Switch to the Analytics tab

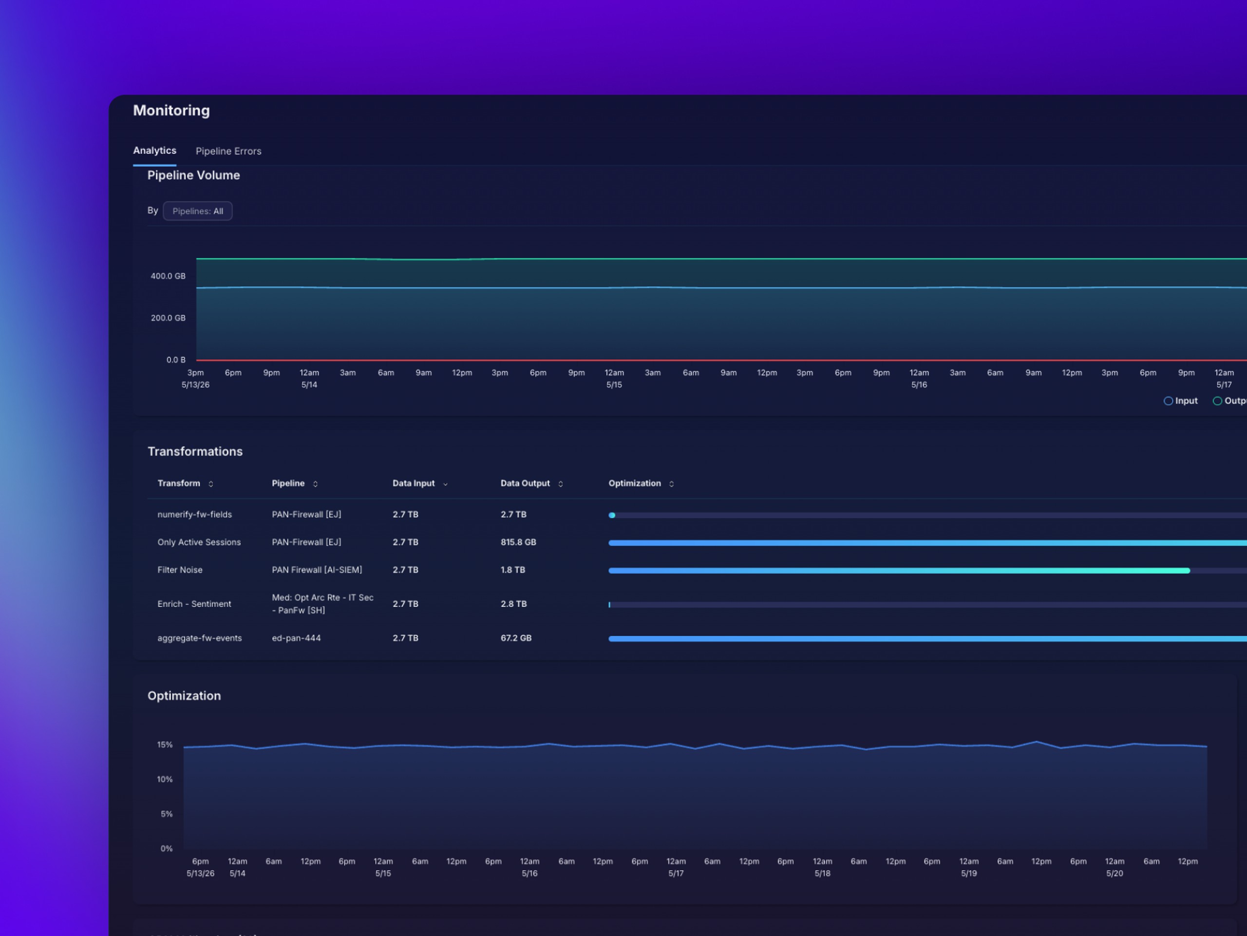154,150
